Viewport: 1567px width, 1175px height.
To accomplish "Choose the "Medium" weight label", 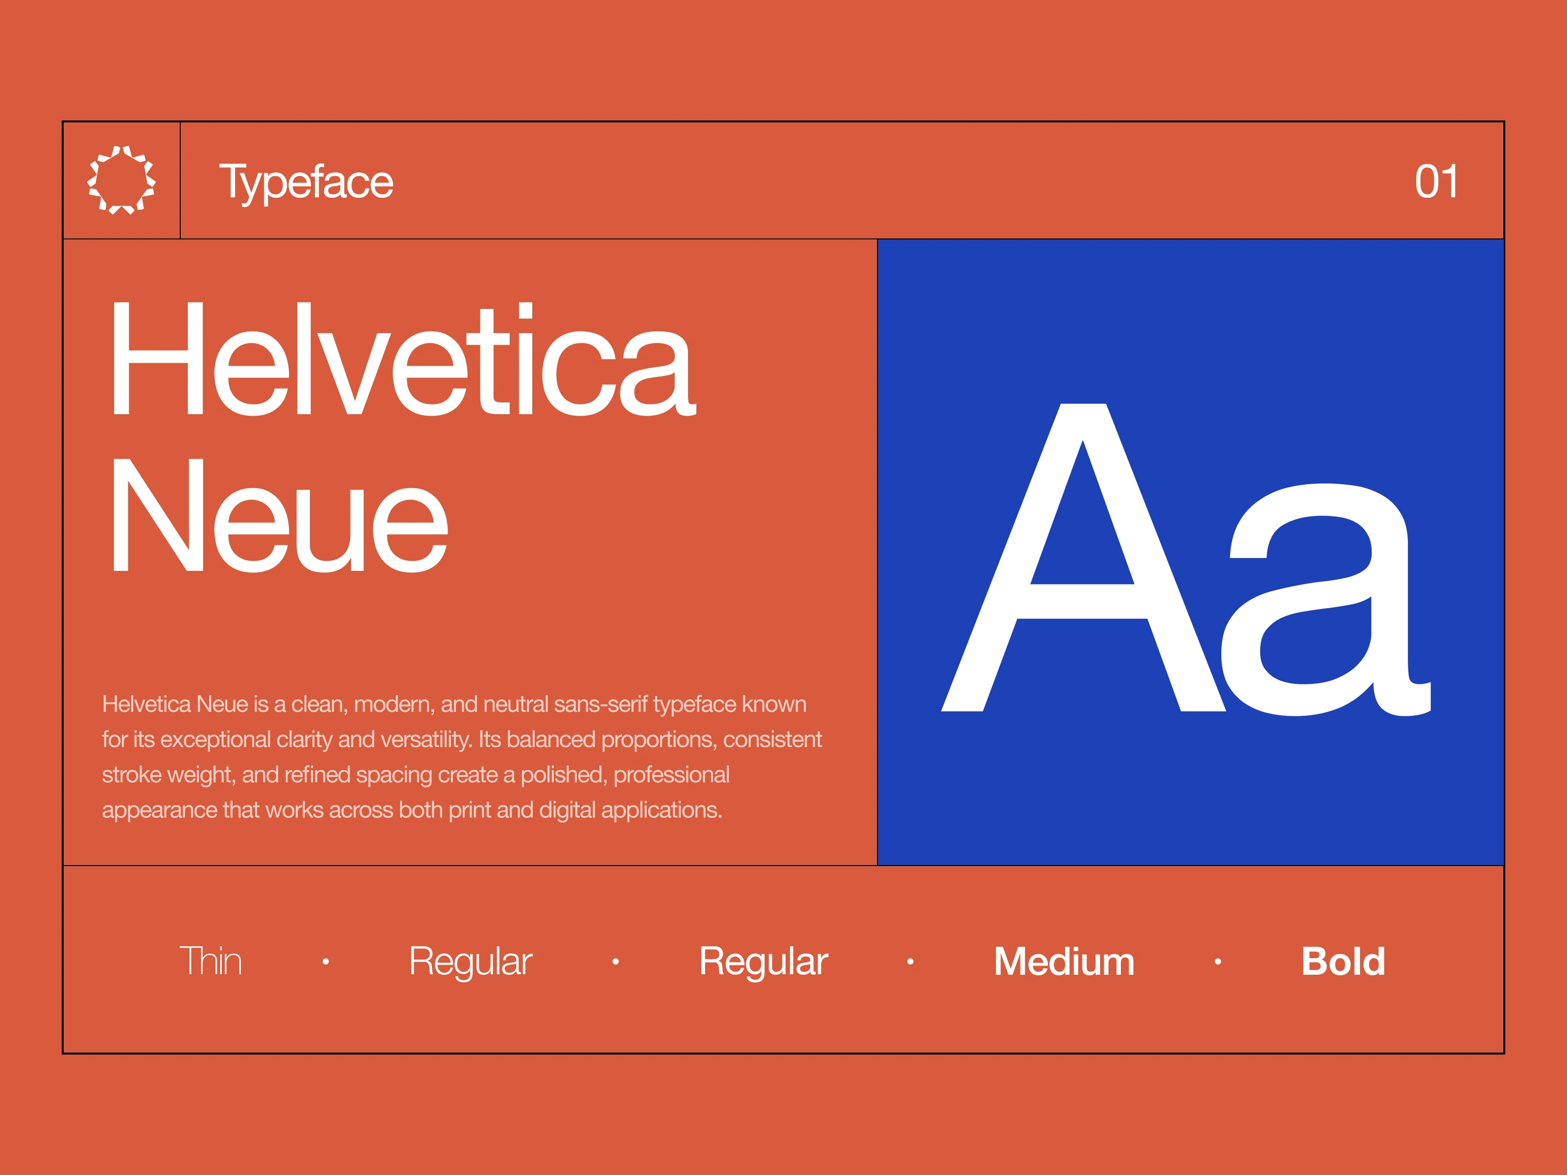I will (x=1064, y=961).
